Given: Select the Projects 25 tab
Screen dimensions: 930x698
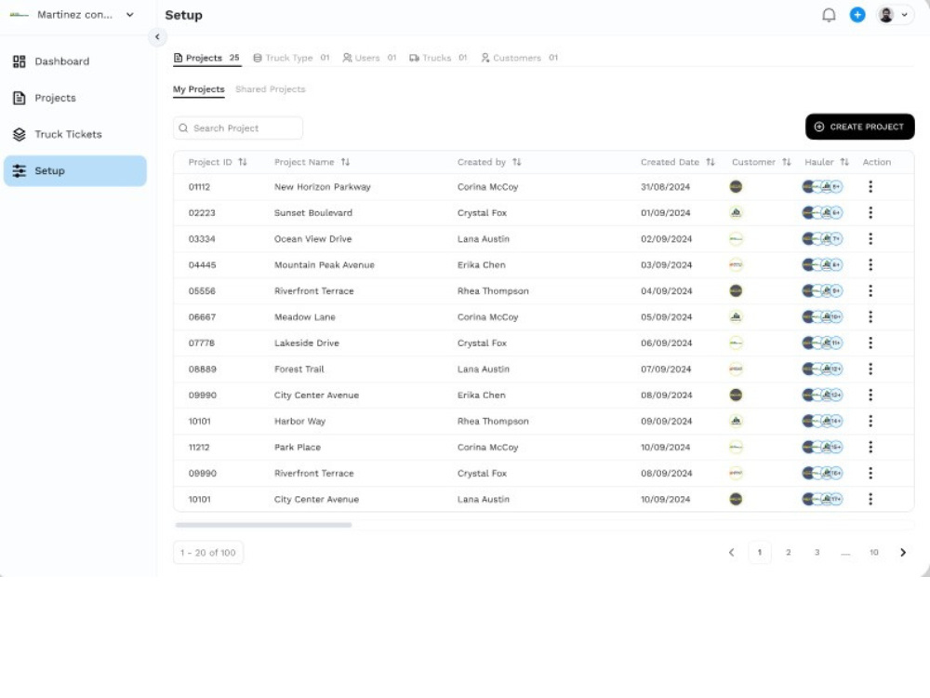Looking at the screenshot, I should (x=206, y=58).
